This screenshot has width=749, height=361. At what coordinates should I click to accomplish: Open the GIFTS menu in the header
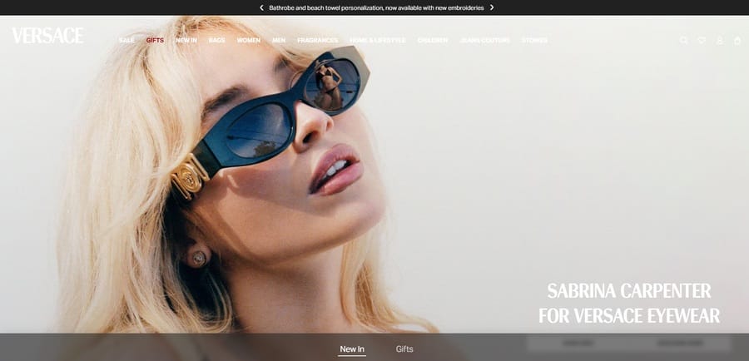click(155, 41)
